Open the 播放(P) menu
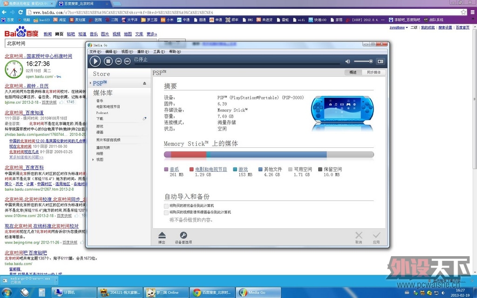Viewport: 477px width, 298px height. coord(143,52)
